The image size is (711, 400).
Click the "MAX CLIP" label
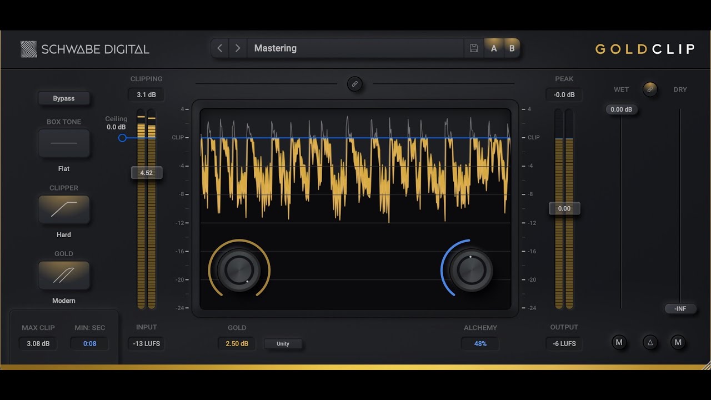pyautogui.click(x=38, y=328)
